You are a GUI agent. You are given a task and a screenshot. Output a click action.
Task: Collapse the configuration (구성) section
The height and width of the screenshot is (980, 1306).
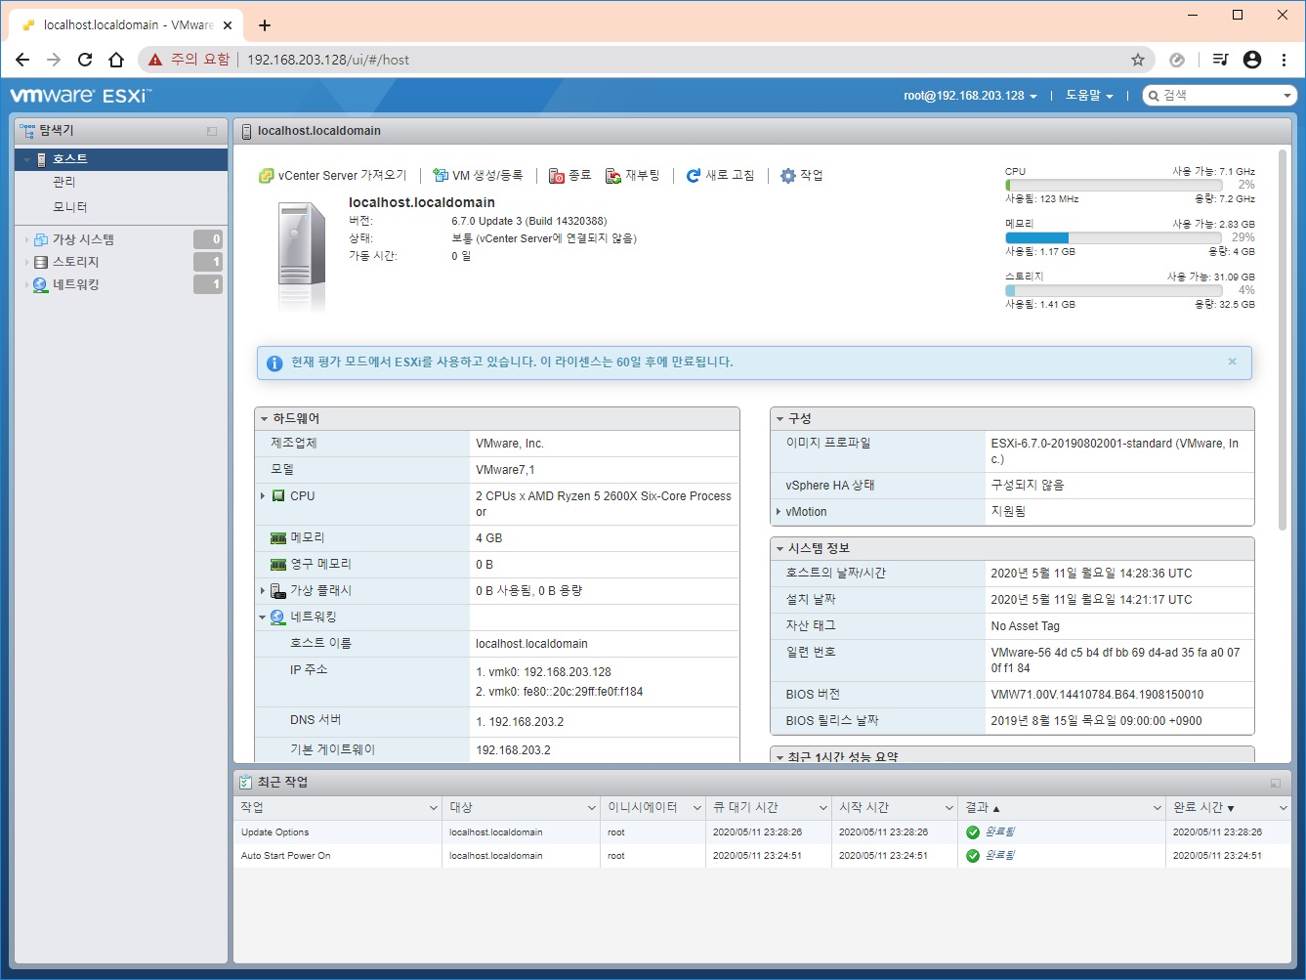[779, 419]
